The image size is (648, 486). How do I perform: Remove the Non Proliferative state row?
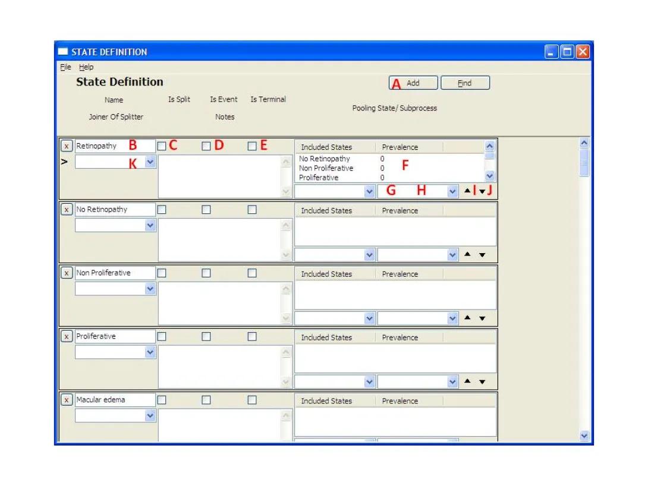67,273
